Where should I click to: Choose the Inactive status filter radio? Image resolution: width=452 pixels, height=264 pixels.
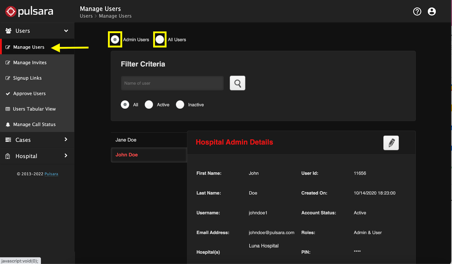point(180,105)
